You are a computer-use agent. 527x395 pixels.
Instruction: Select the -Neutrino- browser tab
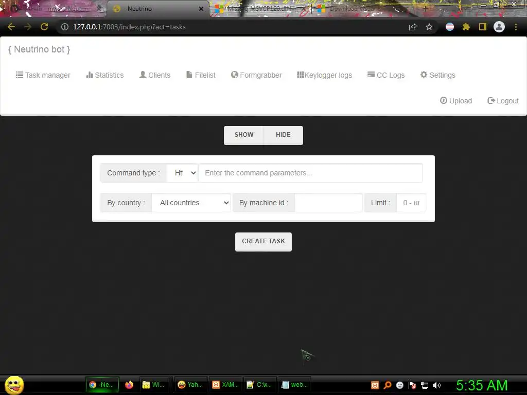pos(158,9)
